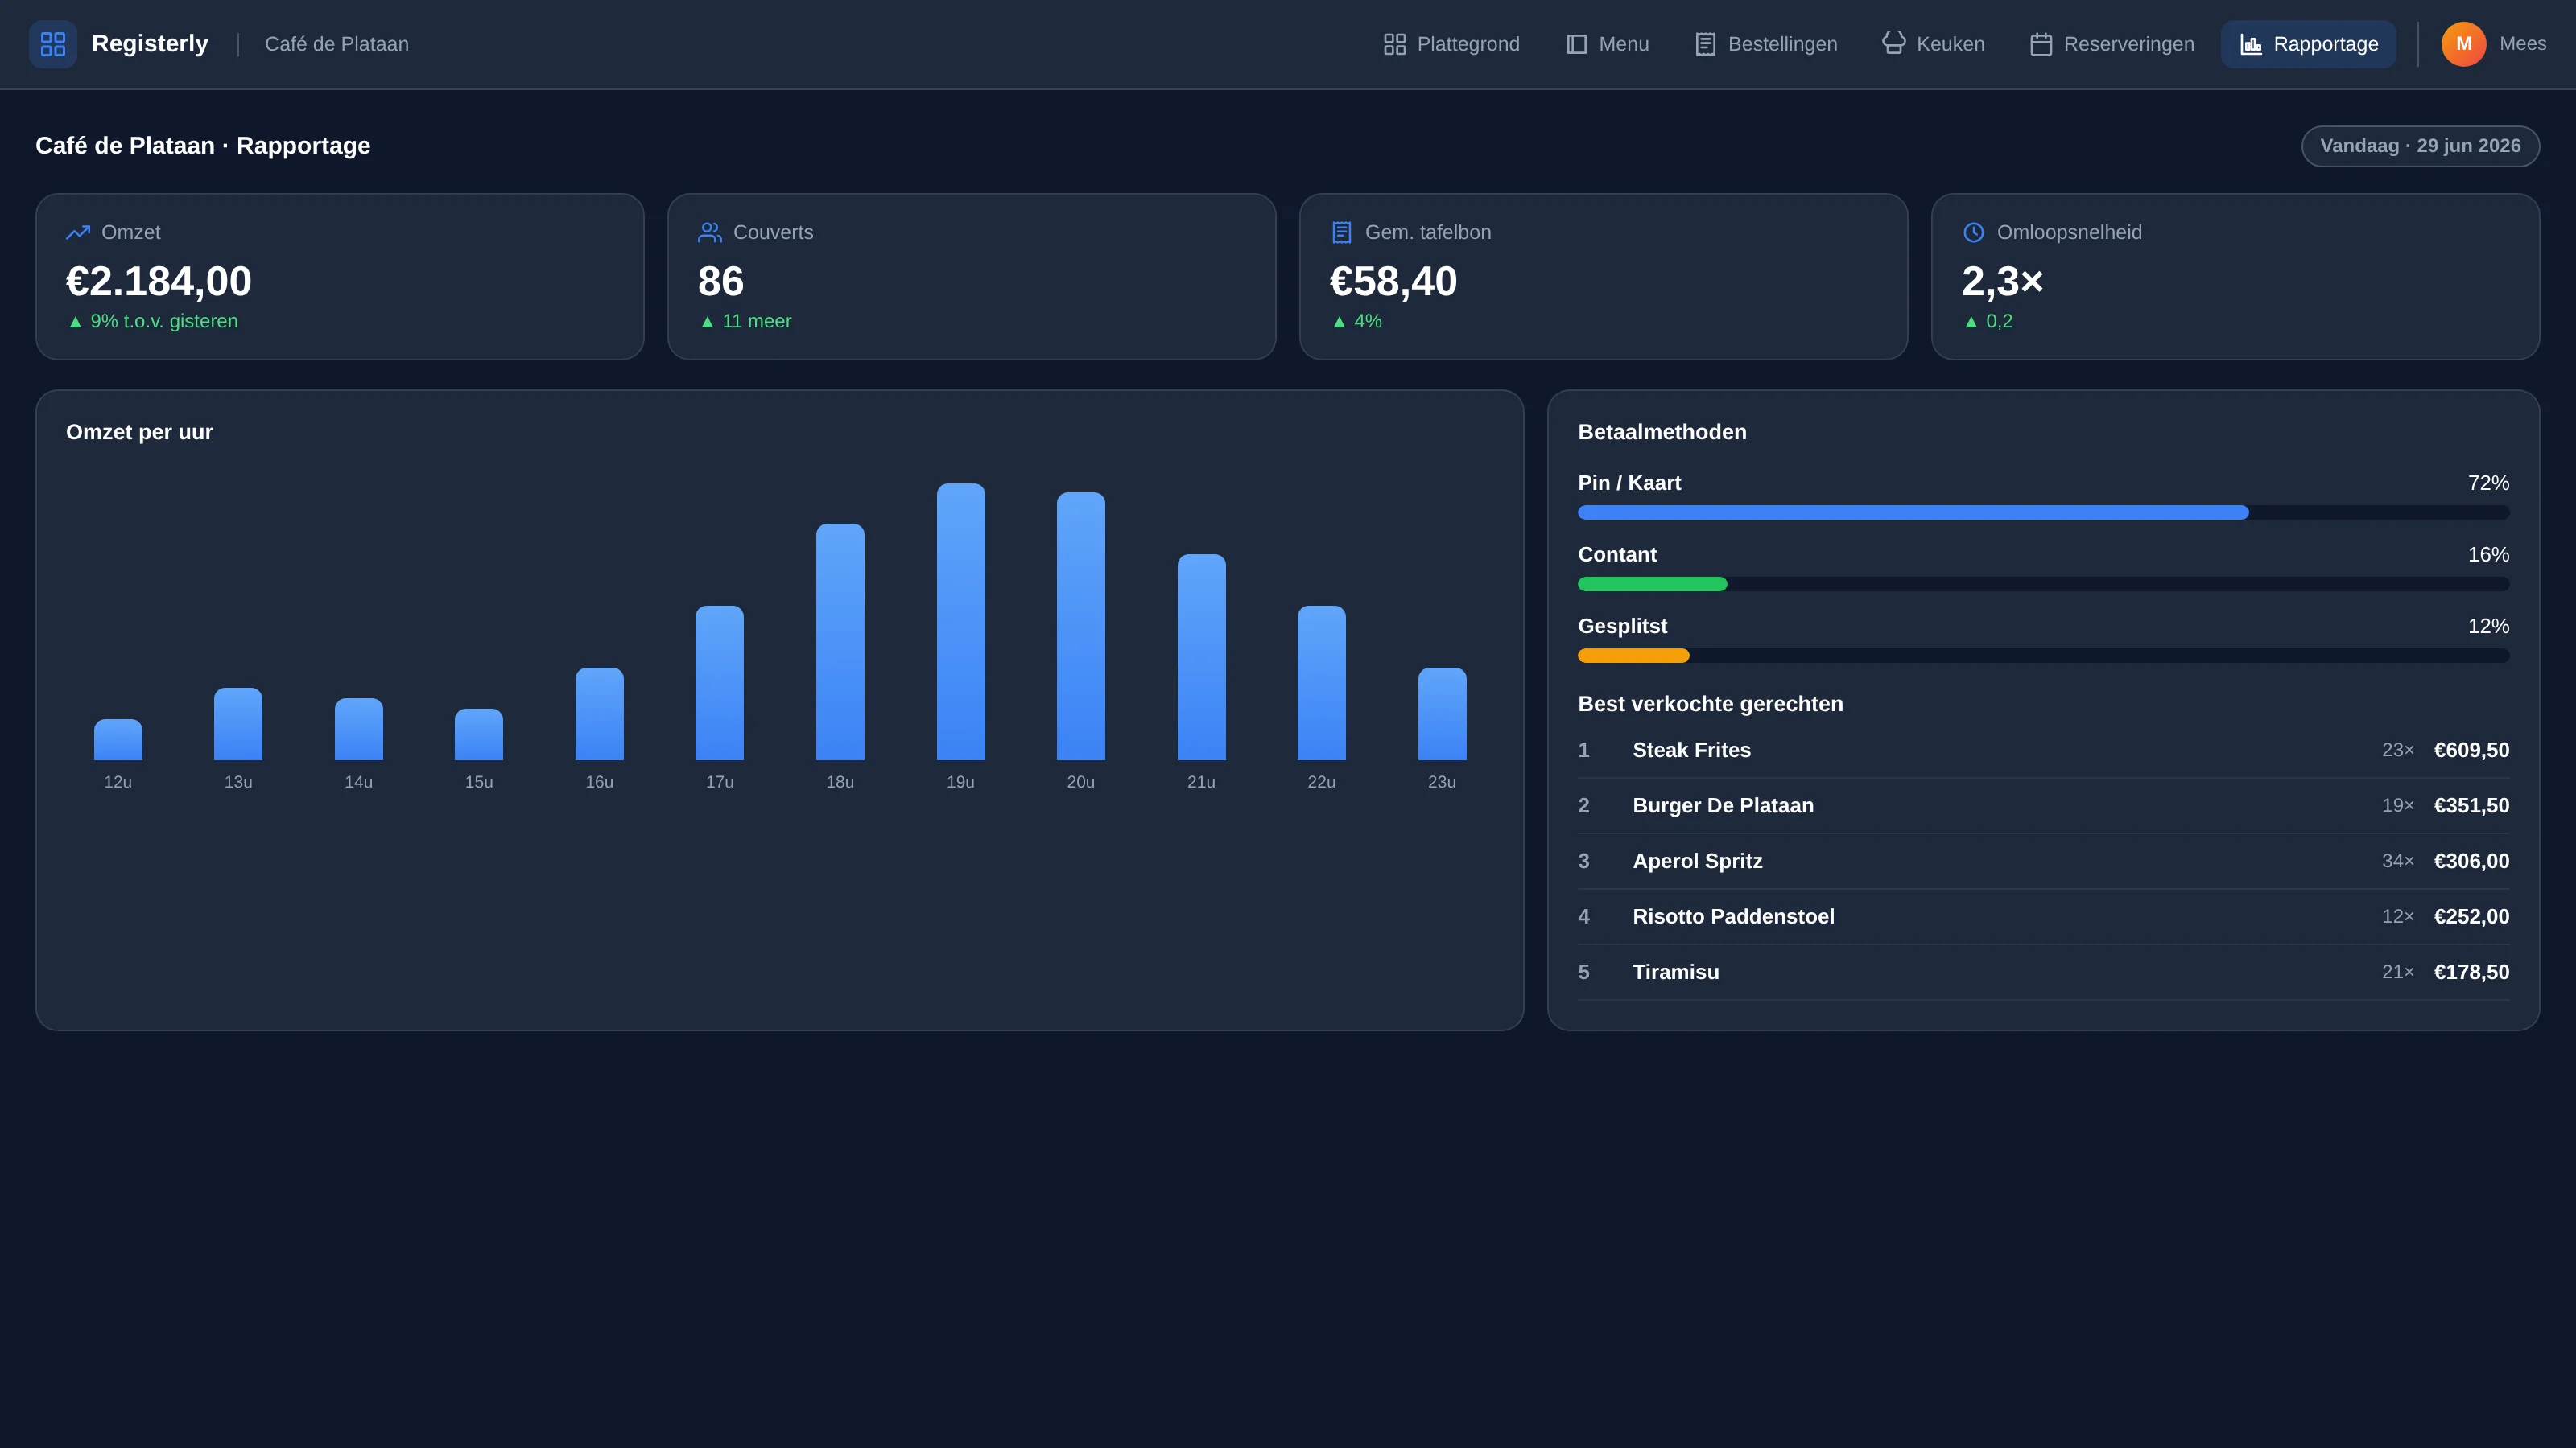Click the 19u revenue bar
The image size is (2576, 1448).
[x=960, y=622]
